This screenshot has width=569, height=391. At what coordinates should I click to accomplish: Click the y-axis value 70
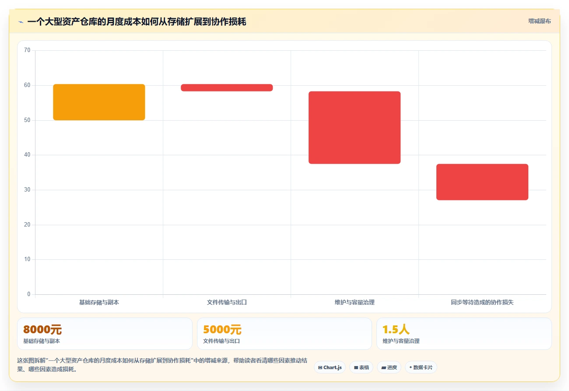click(27, 50)
